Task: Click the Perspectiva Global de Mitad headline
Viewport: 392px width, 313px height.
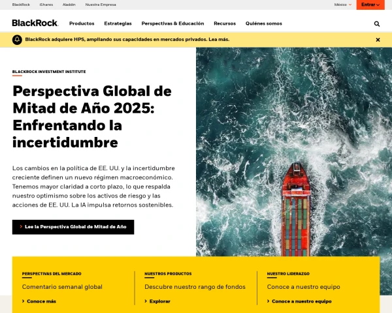Action: (92, 117)
